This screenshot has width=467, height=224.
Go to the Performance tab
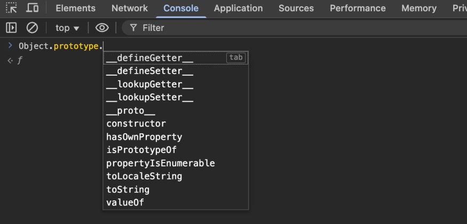coord(358,8)
